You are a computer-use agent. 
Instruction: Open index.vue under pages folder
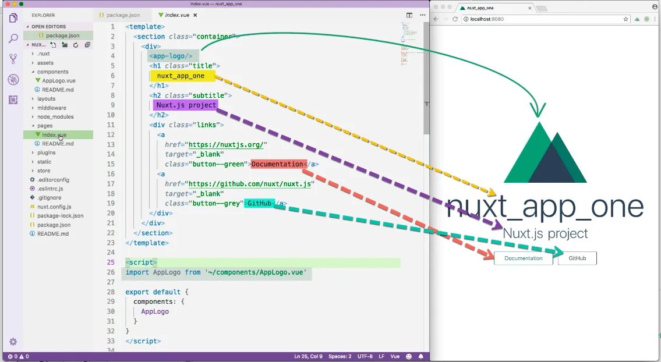(x=54, y=135)
